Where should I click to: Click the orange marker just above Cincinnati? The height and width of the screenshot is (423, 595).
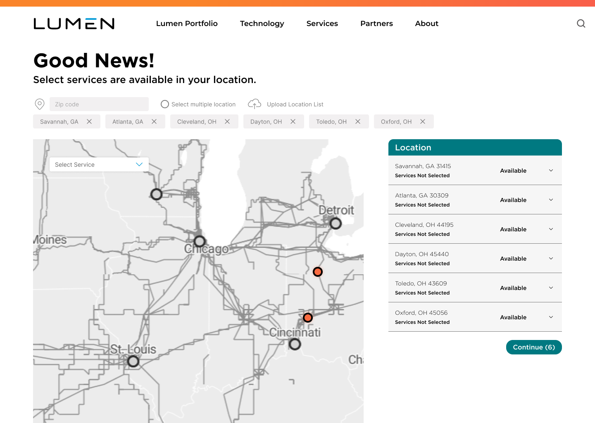coord(308,318)
